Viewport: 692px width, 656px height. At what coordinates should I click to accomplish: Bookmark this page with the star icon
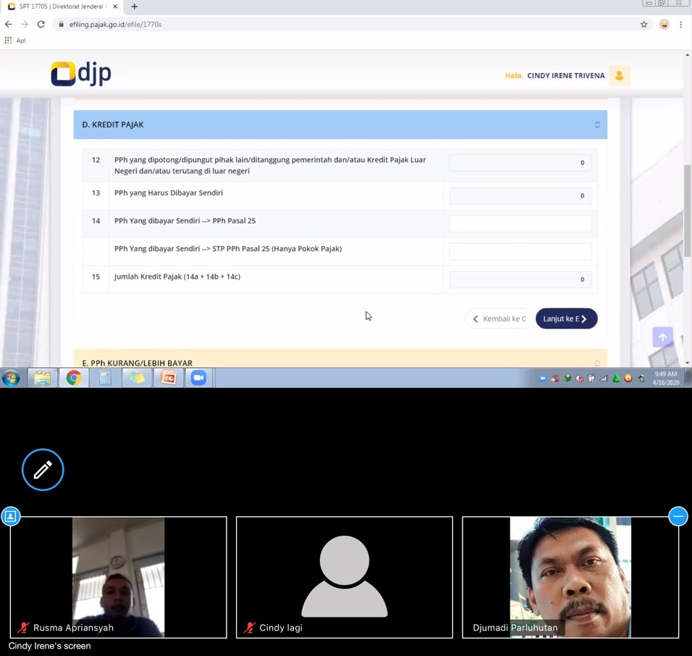[x=644, y=24]
